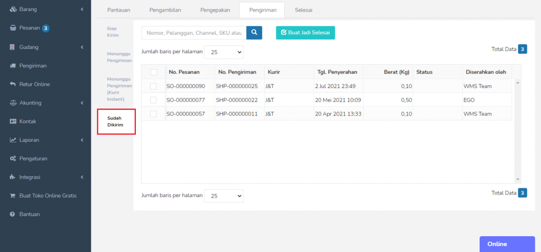
Task: Click the Pengaturan gears icon
Action: [x=13, y=159]
